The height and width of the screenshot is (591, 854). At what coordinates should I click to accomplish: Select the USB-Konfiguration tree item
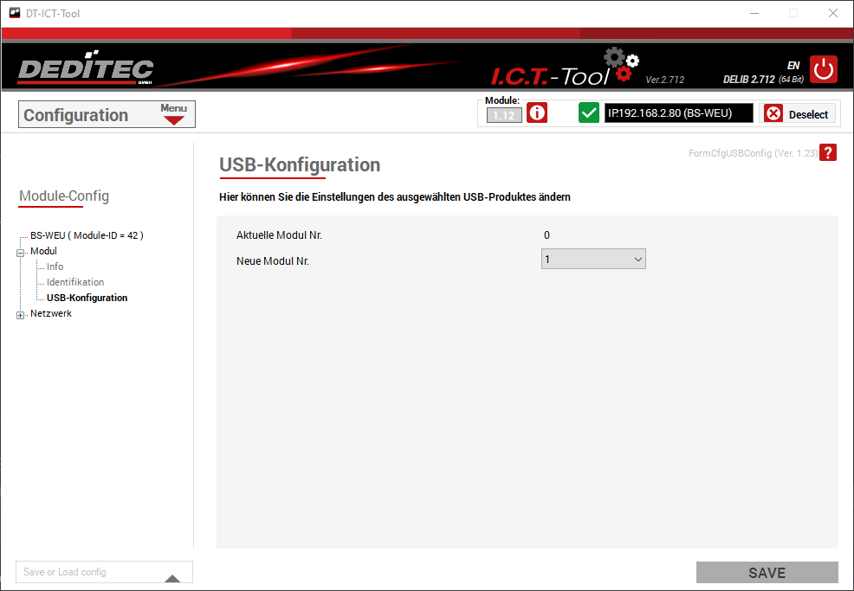pyautogui.click(x=87, y=298)
